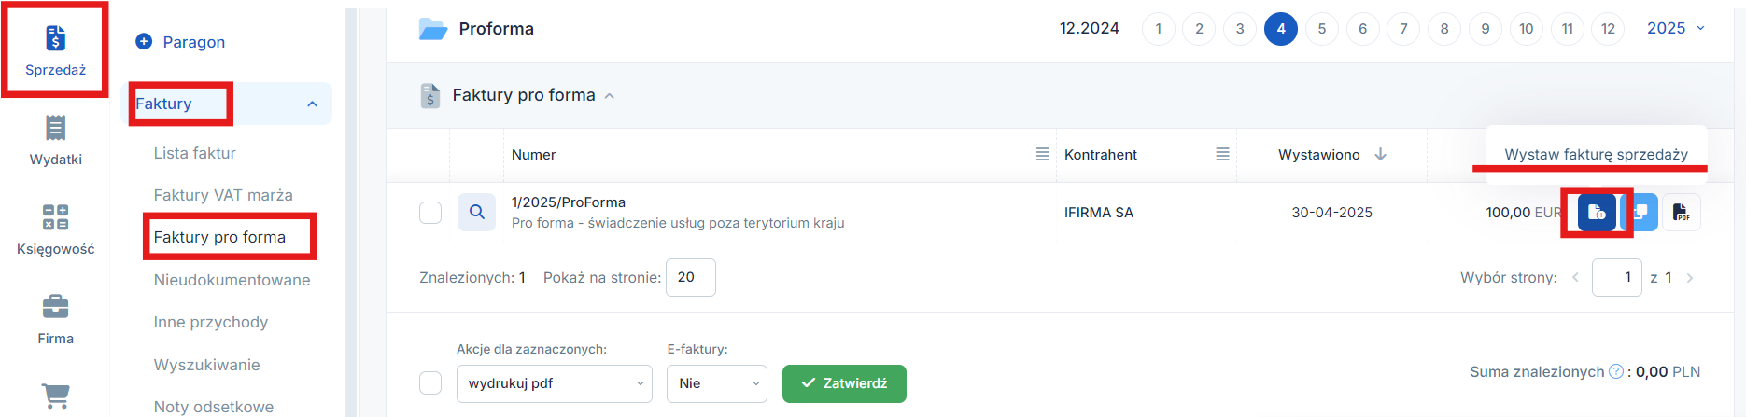Image resolution: width=1746 pixels, height=417 pixels.
Task: Expand the 2025 year selector
Action: tap(1676, 28)
